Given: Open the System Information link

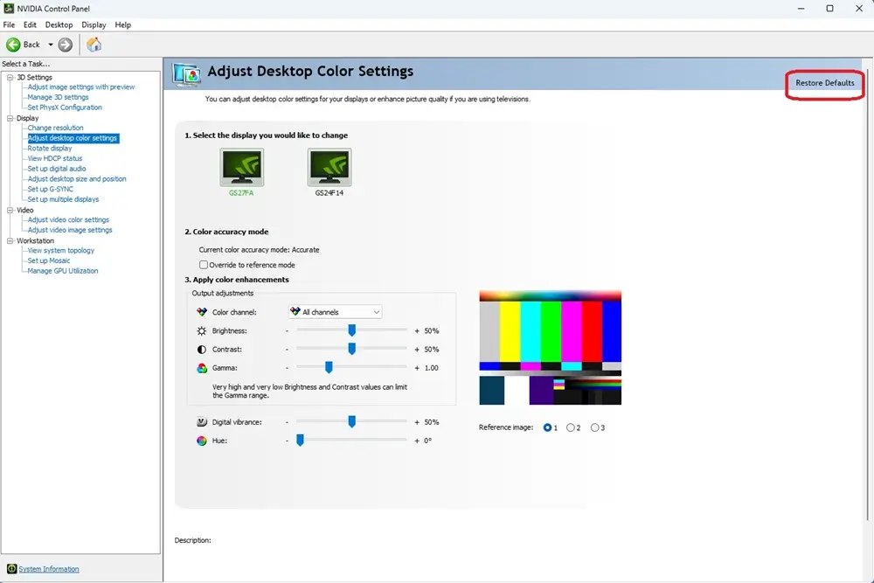Looking at the screenshot, I should 49,569.
